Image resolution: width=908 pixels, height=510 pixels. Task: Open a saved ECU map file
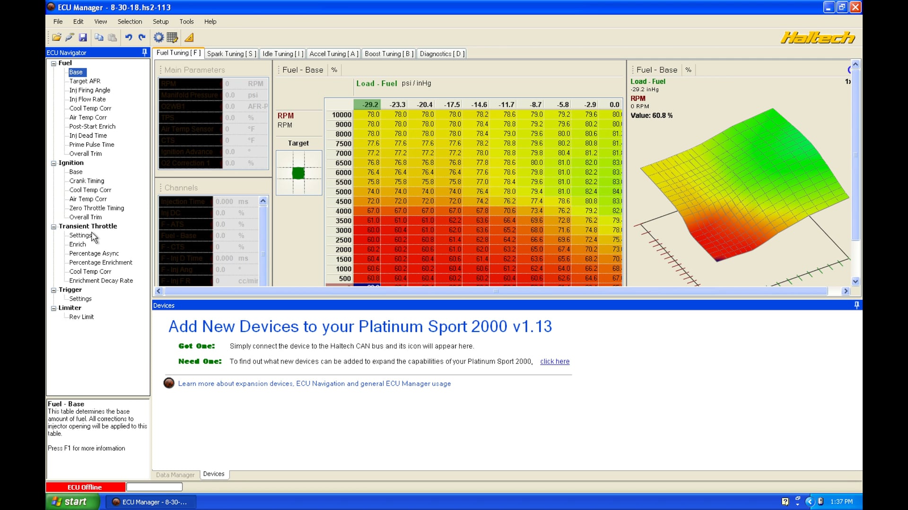(x=56, y=37)
